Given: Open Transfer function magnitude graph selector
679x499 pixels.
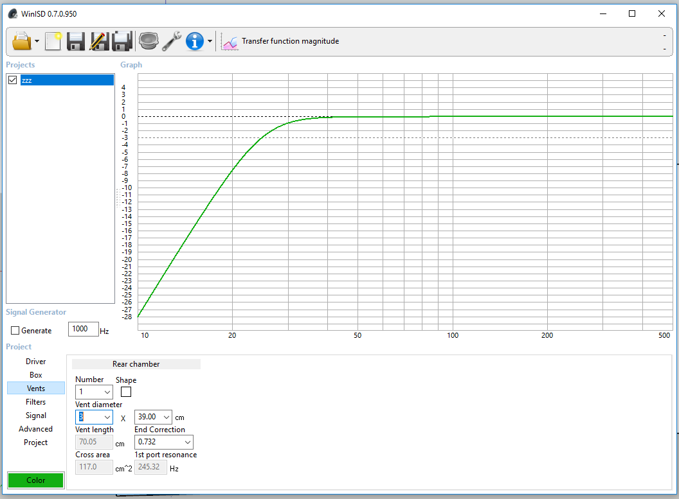Looking at the screenshot, I should point(290,41).
